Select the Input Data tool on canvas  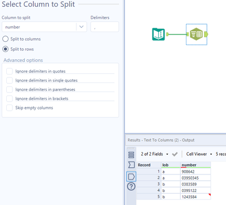pyautogui.click(x=158, y=34)
